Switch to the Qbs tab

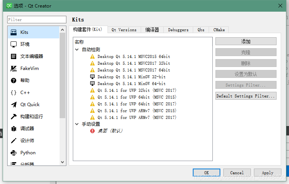(x=201, y=30)
